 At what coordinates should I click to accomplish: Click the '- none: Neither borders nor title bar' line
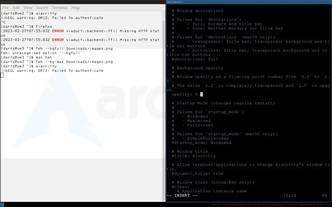pos(227,28)
